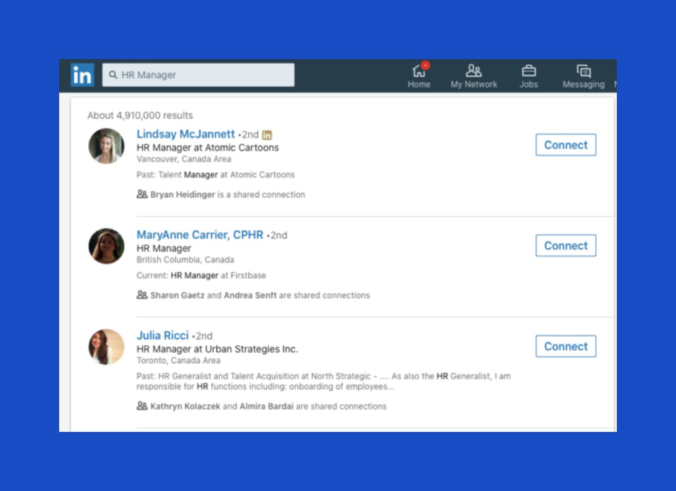Go to the Jobs section
Screen dimensions: 676x491
point(528,76)
